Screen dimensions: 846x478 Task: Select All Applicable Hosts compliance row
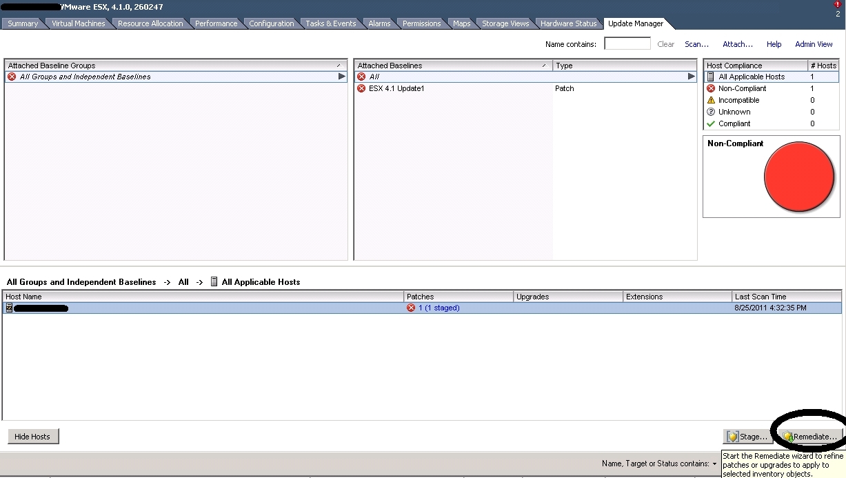[x=771, y=77]
